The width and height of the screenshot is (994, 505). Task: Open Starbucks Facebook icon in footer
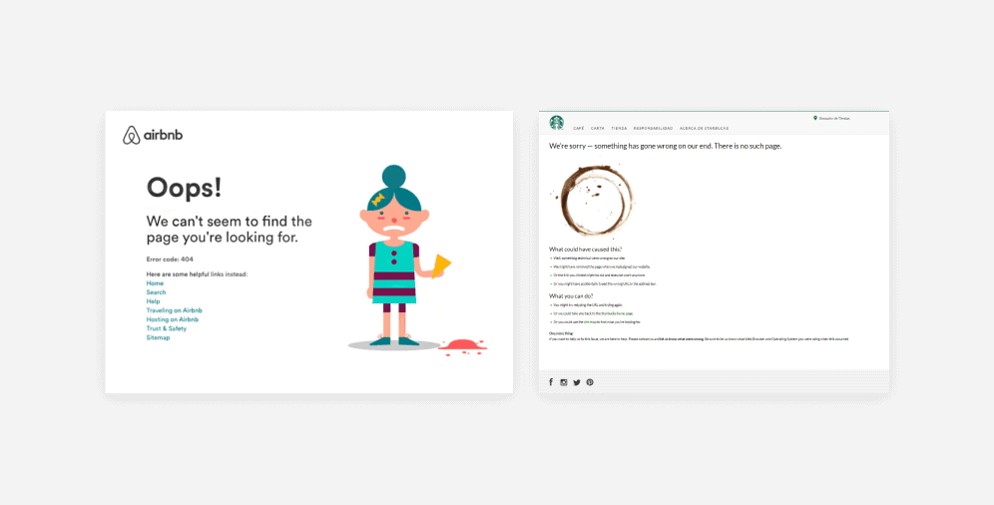coord(551,382)
